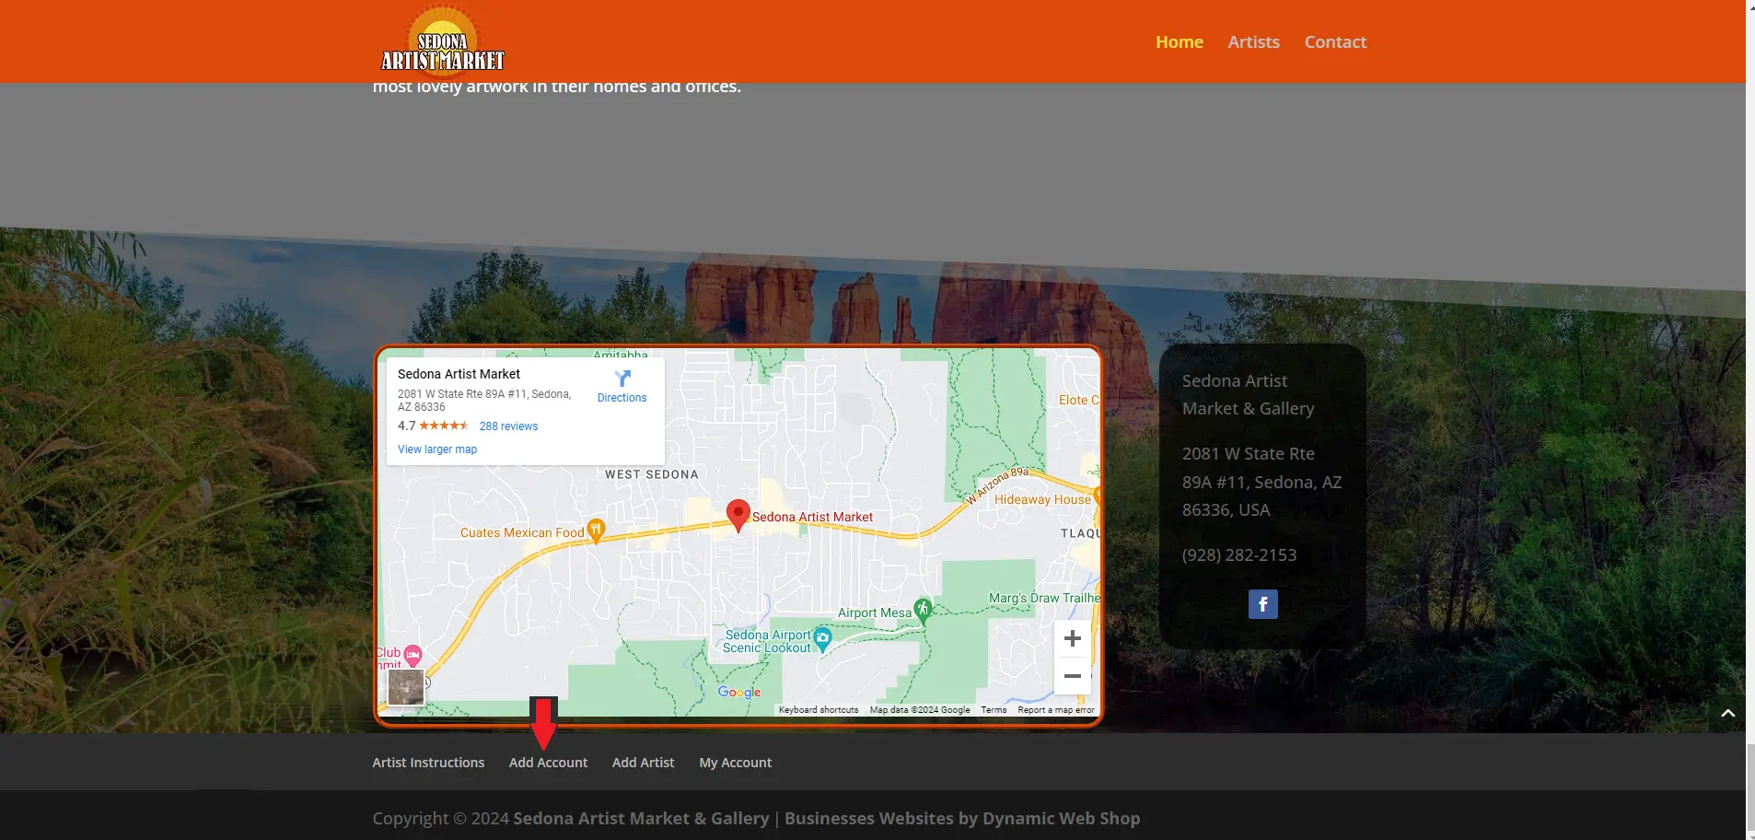Screen dimensions: 1755x840
Task: Click the Sedona Artist Market logo
Action: pyautogui.click(x=443, y=41)
